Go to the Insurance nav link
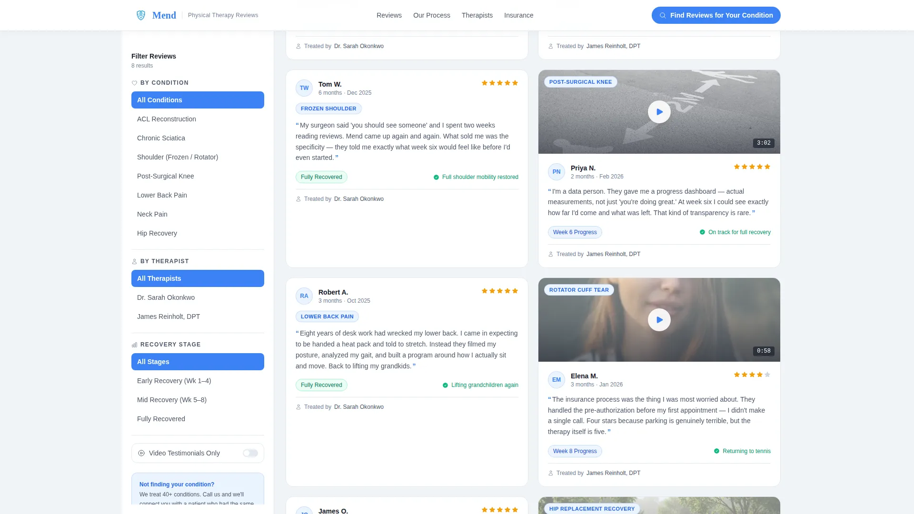The image size is (914, 514). [518, 15]
